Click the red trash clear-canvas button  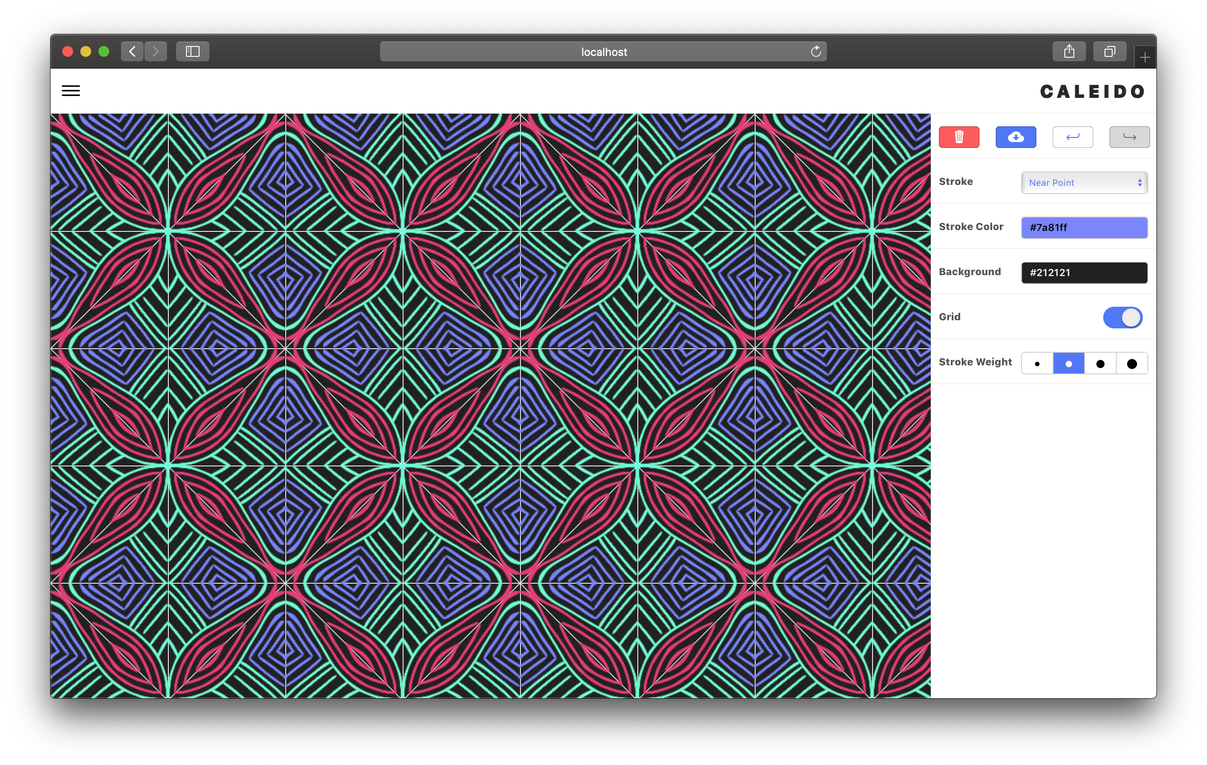958,137
